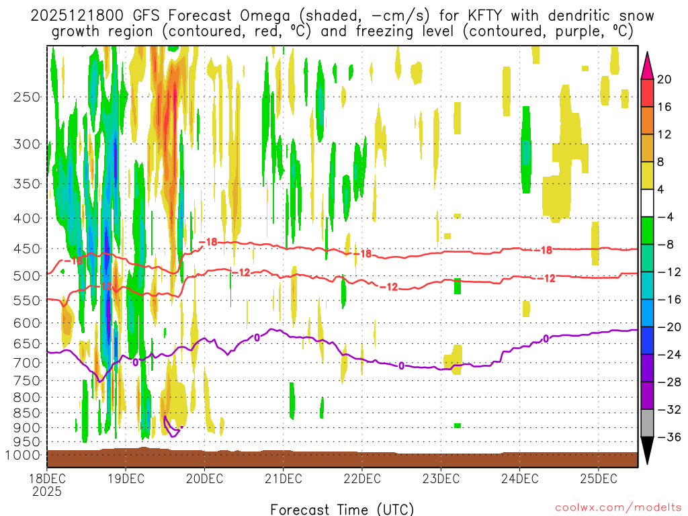Screen dimensions: 688x516
Task: Click the 800 pressure level label
Action: [27, 398]
